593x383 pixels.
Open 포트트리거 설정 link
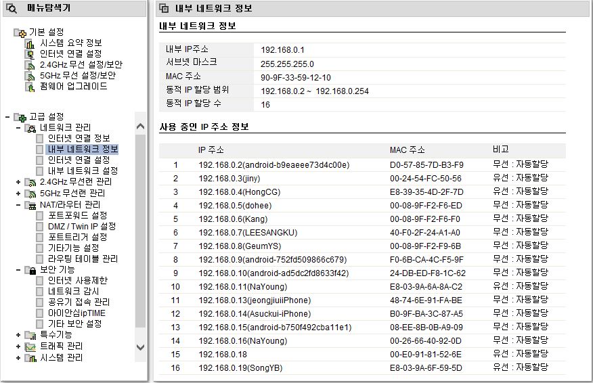(78, 238)
